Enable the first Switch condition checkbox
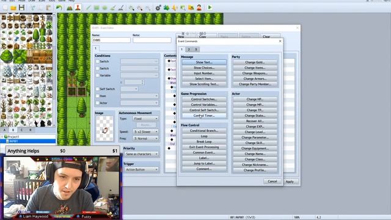The image size is (391, 220). (98, 61)
